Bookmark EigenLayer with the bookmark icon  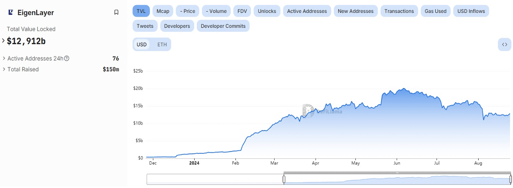116,12
